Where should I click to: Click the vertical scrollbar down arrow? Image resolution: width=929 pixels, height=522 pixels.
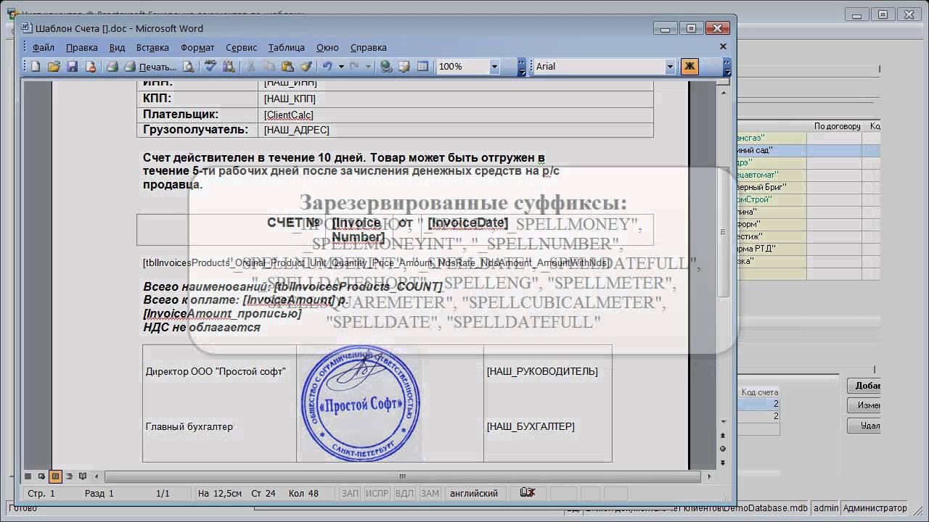click(x=723, y=422)
